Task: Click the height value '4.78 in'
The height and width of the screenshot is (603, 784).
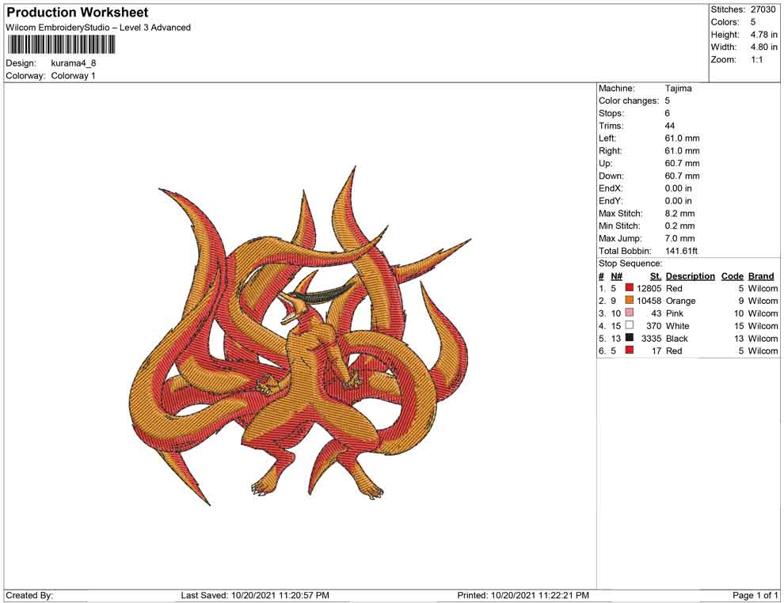Action: (763, 35)
